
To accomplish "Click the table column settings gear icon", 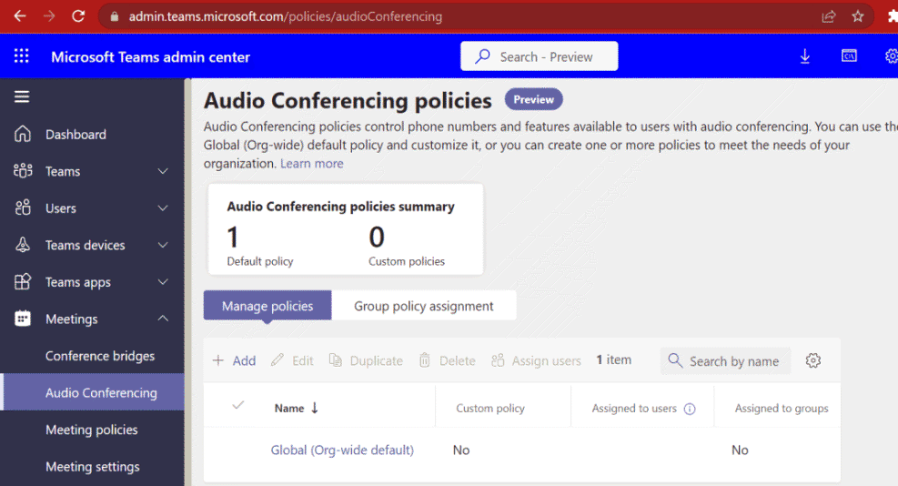I will point(813,360).
